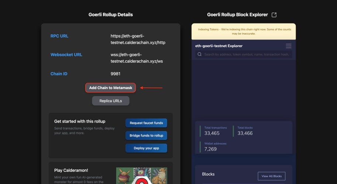Click Bridge funds to rollup

pos(147,135)
